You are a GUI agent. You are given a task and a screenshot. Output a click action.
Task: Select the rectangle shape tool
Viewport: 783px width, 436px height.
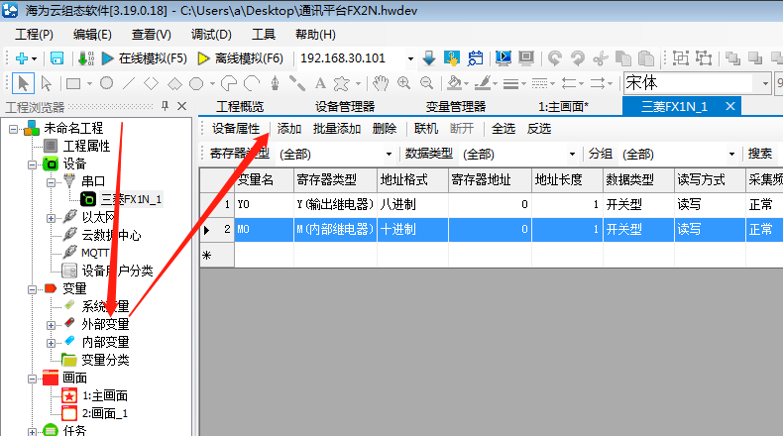(x=73, y=83)
